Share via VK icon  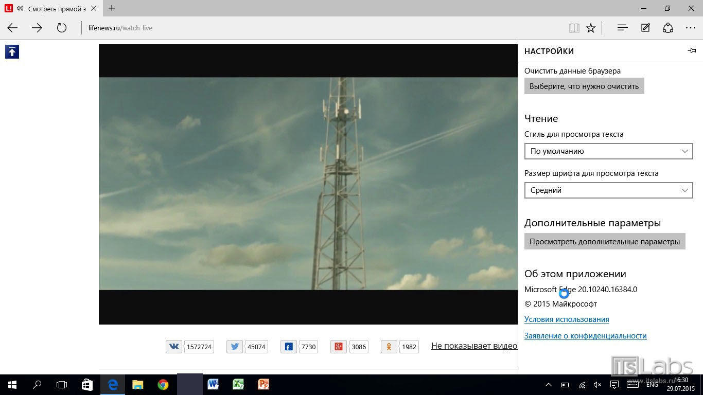174,346
